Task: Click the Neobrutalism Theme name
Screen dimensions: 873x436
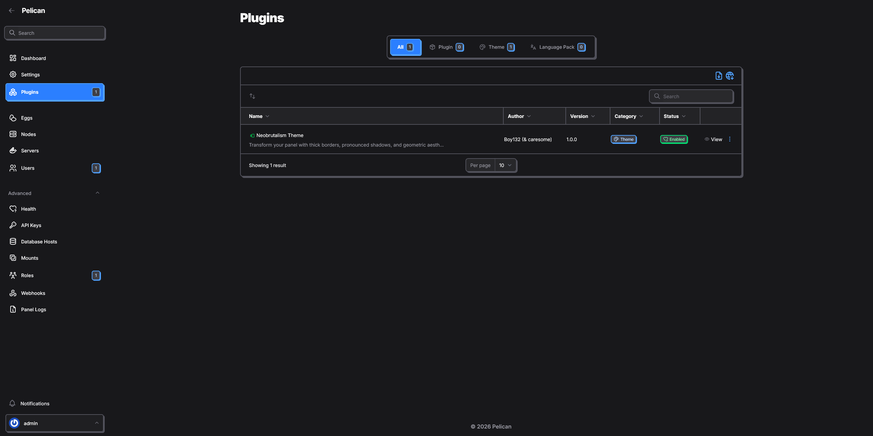Action: [280, 135]
